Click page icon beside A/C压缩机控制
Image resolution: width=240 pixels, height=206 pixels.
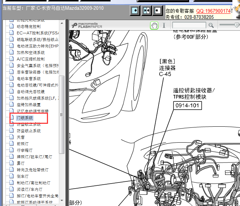pos(12,59)
